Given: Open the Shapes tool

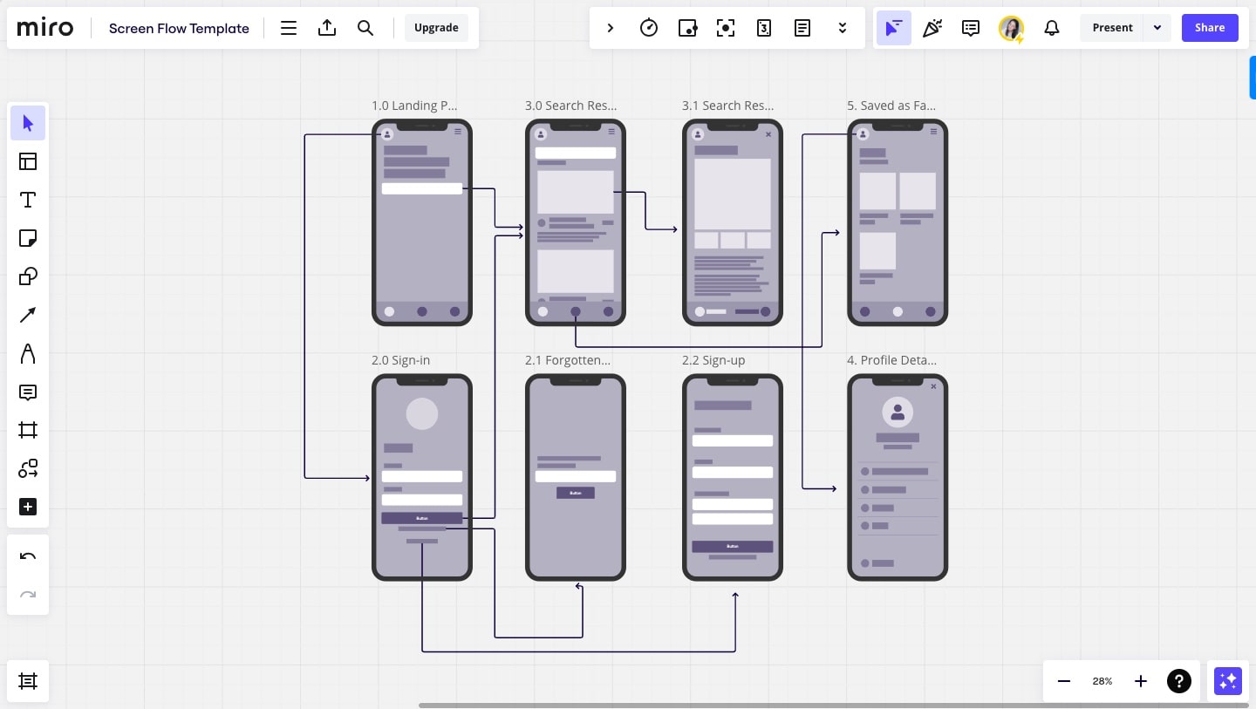Looking at the screenshot, I should (28, 276).
